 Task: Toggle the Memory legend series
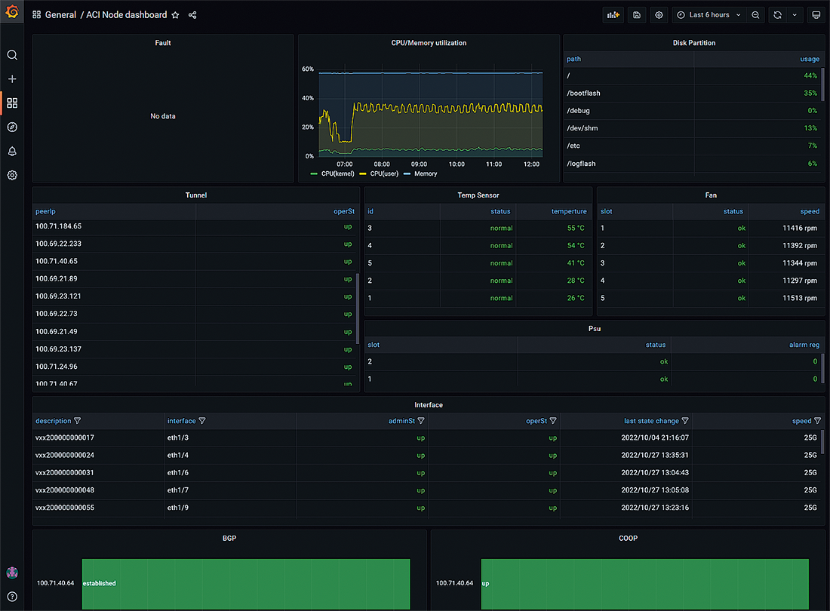click(x=425, y=173)
